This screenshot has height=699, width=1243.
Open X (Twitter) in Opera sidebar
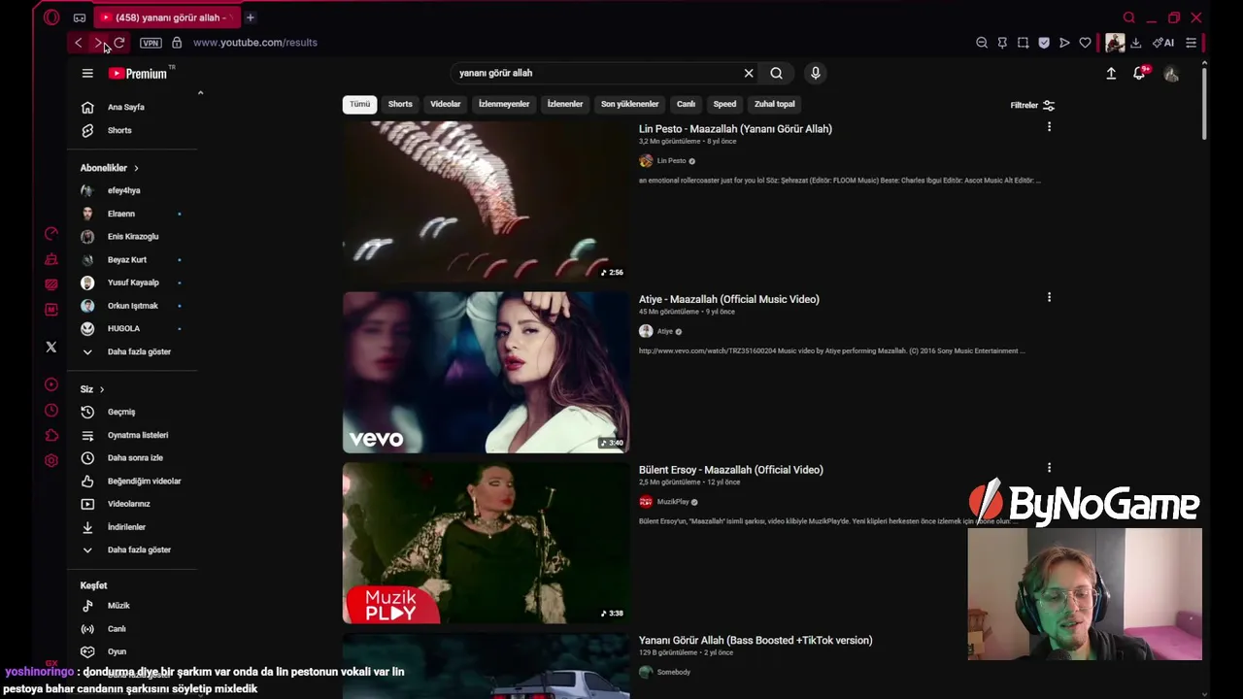pyautogui.click(x=51, y=347)
